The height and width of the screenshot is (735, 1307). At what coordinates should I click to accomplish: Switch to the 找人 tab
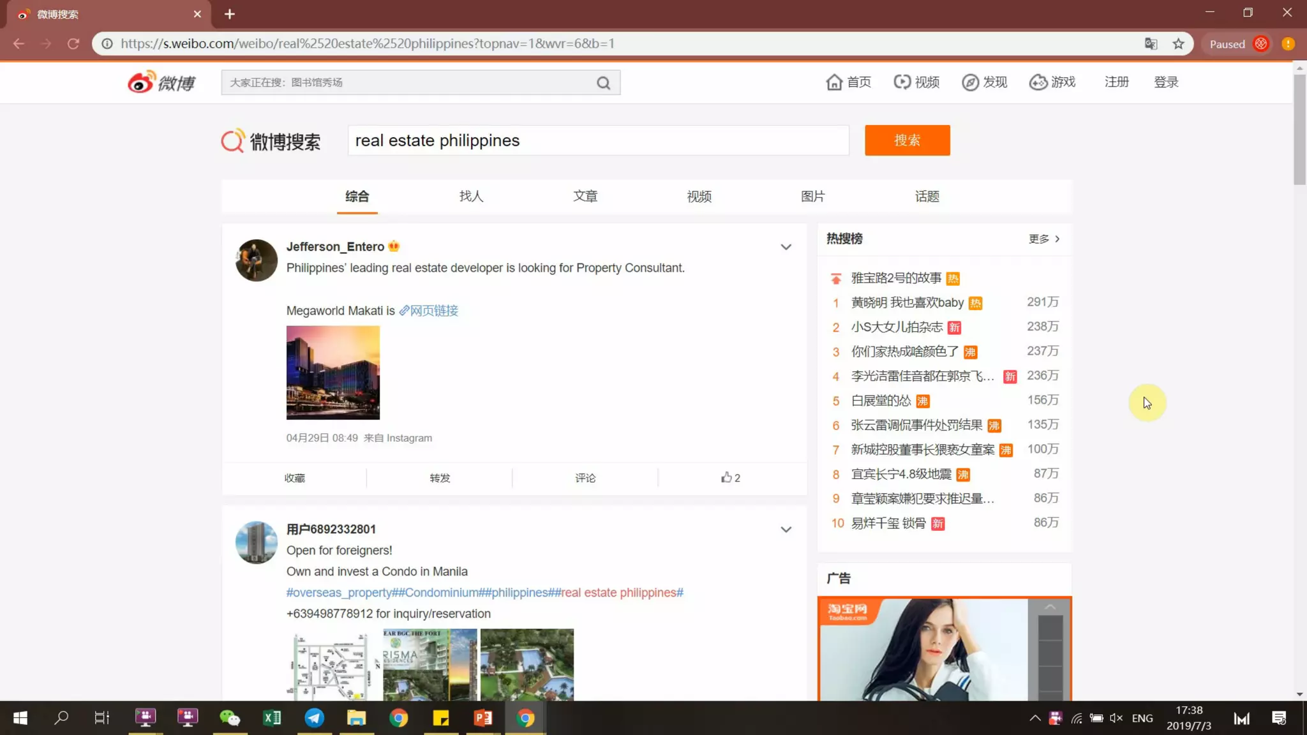[x=471, y=197]
